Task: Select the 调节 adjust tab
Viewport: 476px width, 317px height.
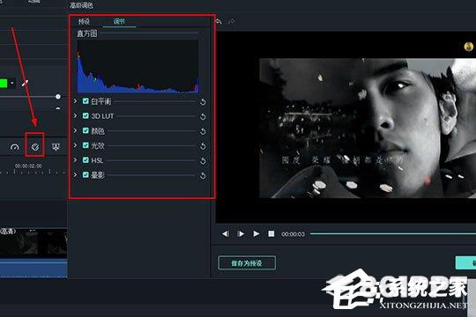Action: click(x=119, y=21)
